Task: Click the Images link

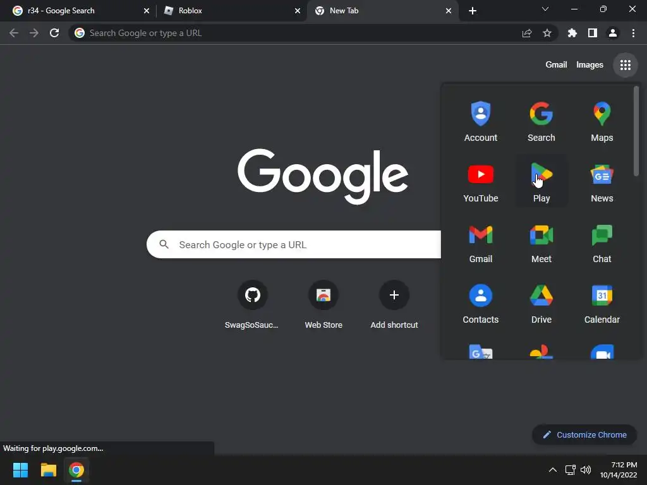Action: point(590,65)
